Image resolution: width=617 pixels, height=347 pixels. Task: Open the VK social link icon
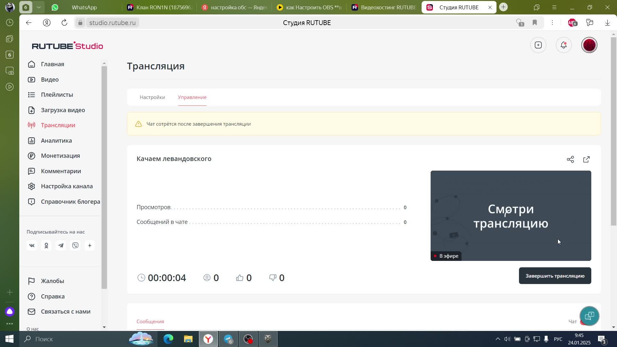coord(32,246)
